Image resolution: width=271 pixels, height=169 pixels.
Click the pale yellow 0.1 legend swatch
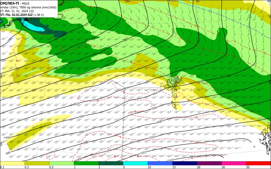tap(12, 163)
